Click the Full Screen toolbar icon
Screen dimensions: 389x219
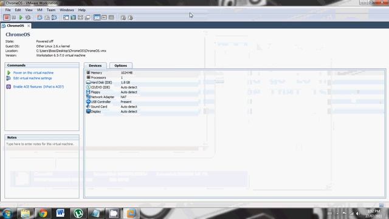[73, 18]
